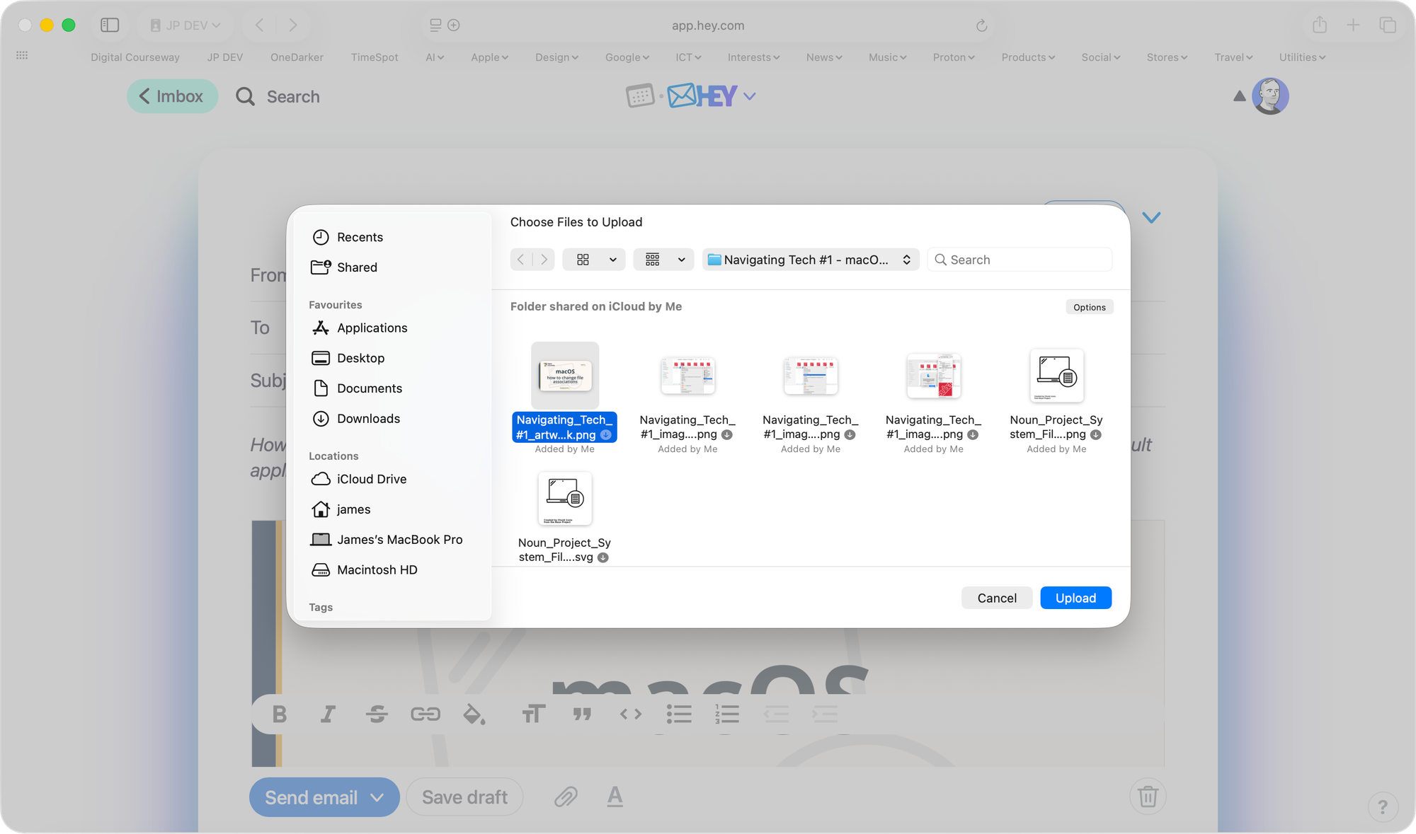Select Noun_Project_System_Fil....svg file
Image resolution: width=1416 pixels, height=834 pixels.
coord(564,518)
